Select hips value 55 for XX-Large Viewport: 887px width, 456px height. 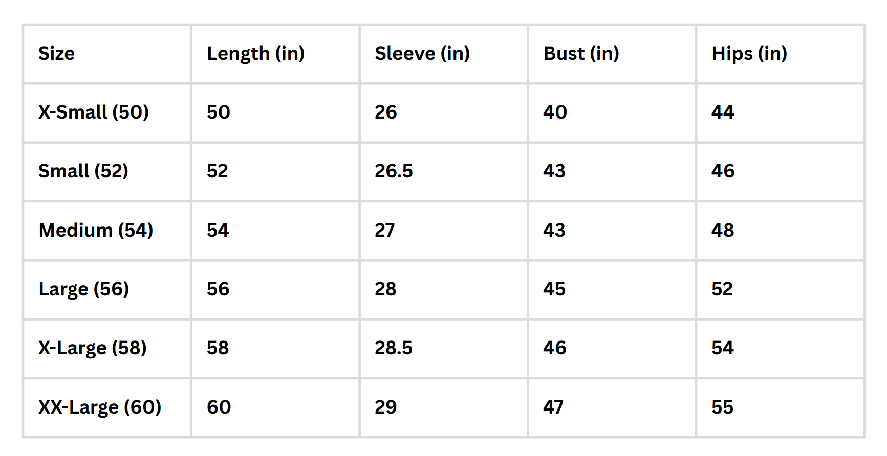pos(723,407)
